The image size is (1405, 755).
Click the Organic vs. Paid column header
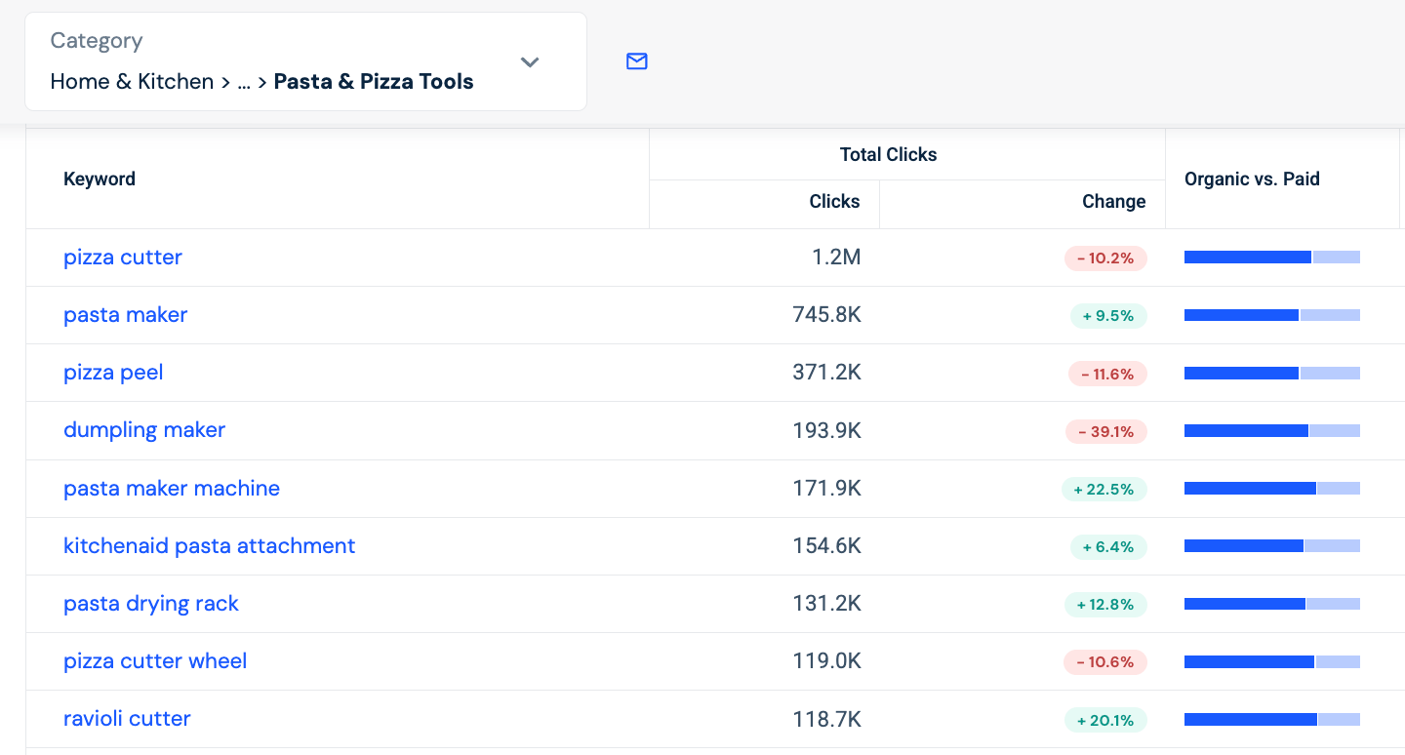click(x=1252, y=179)
